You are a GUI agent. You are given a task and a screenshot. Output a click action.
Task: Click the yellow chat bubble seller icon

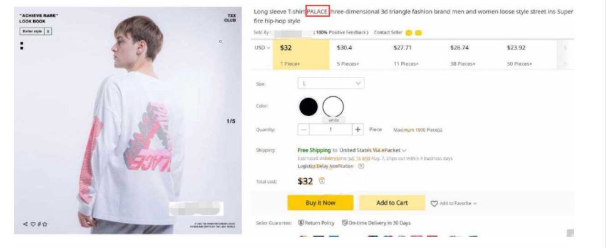click(409, 32)
